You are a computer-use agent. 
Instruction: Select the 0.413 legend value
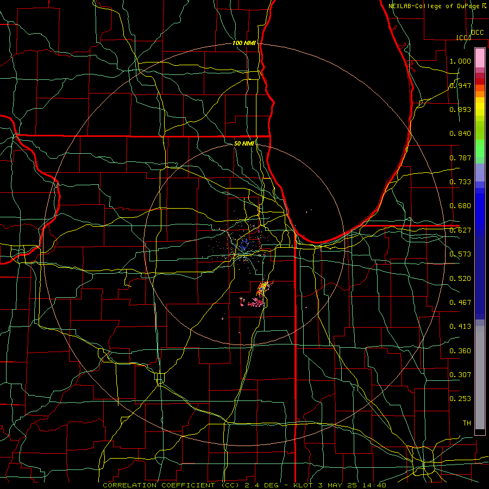[x=460, y=327]
